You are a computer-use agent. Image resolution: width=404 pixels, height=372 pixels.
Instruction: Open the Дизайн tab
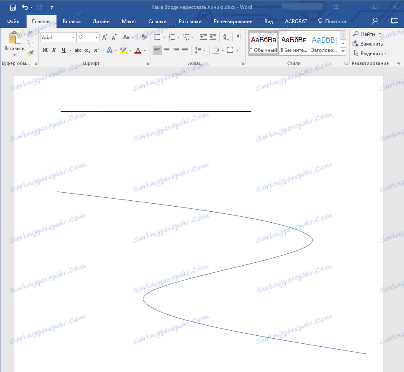(x=101, y=22)
